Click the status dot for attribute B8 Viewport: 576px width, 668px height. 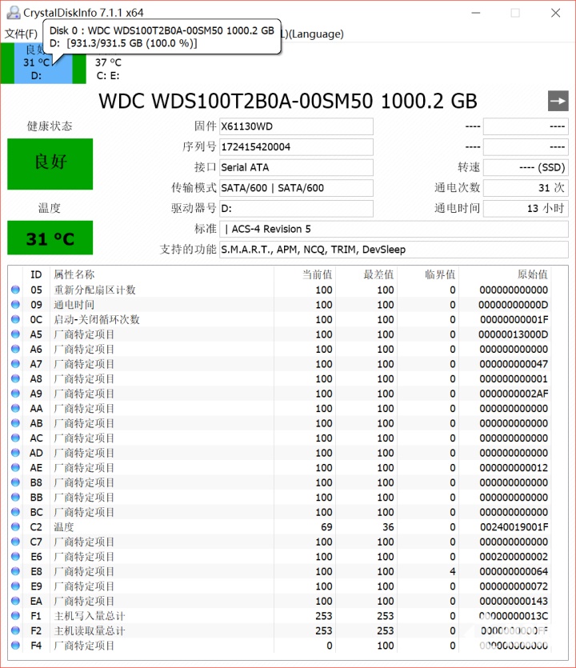16,482
